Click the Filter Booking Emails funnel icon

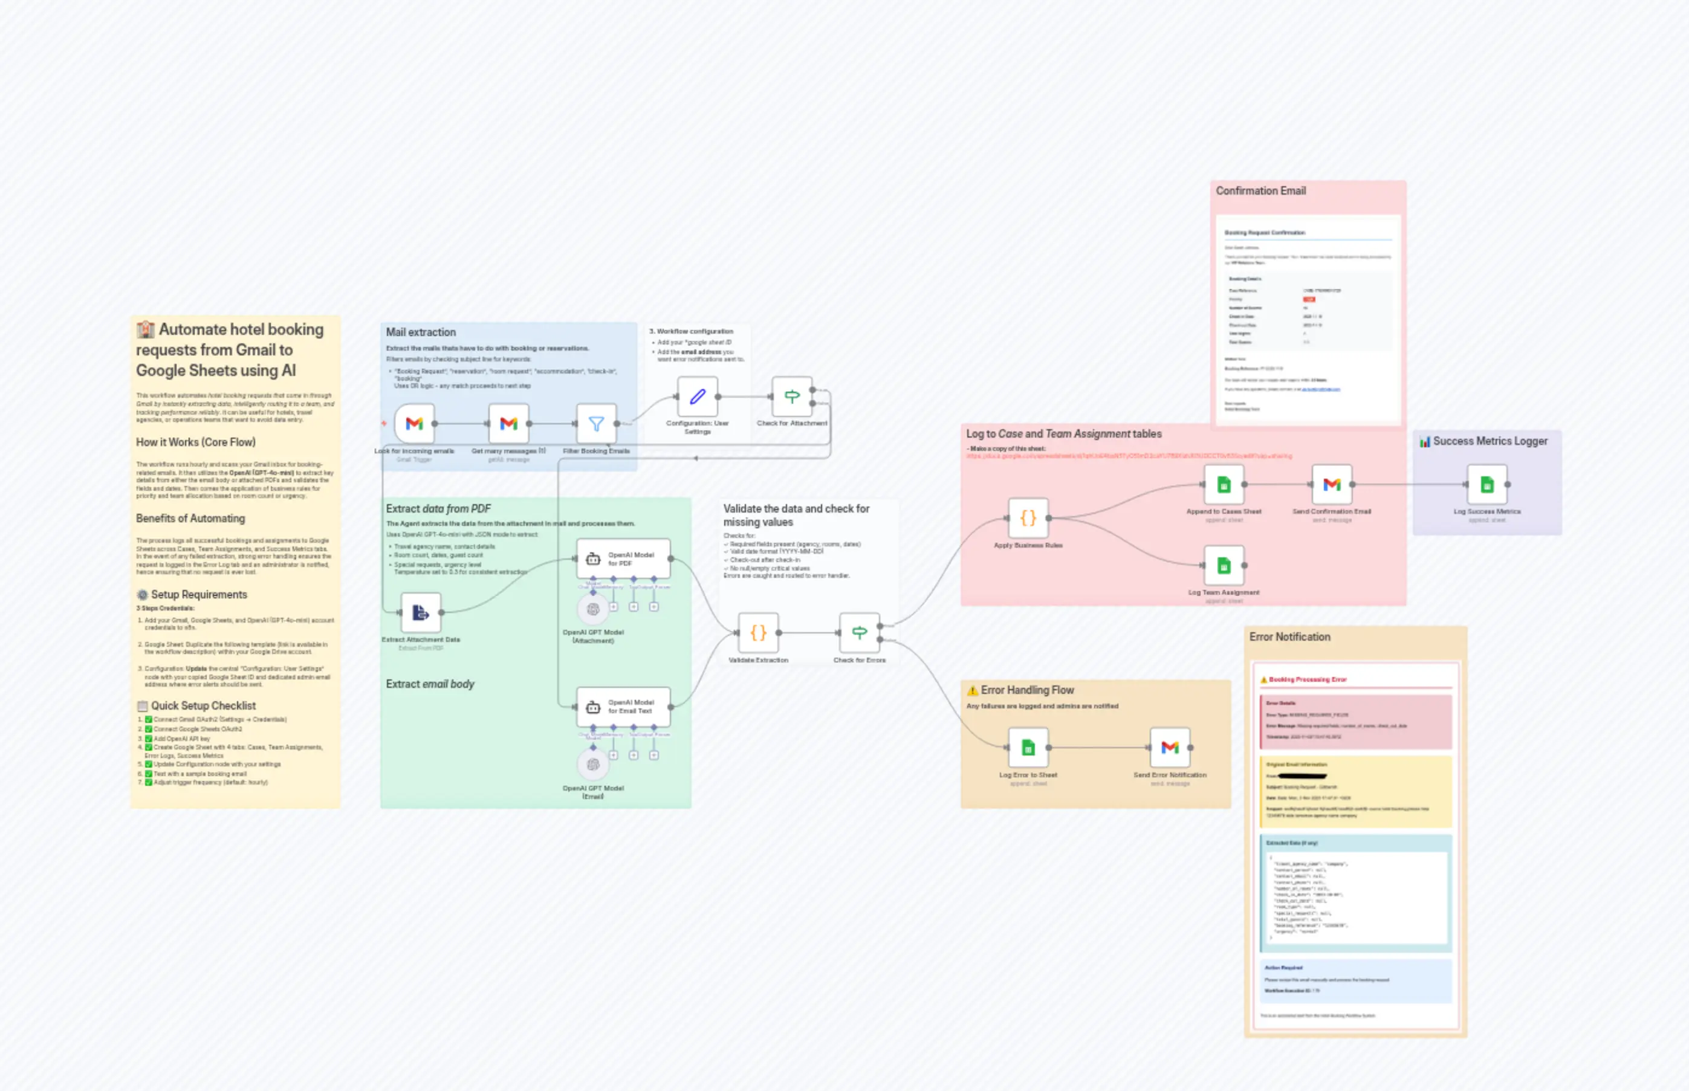coord(596,422)
